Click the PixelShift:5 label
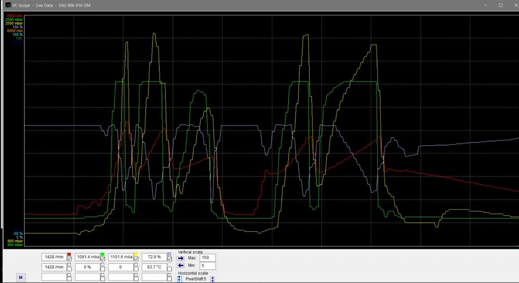The image size is (519, 283). 196,279
